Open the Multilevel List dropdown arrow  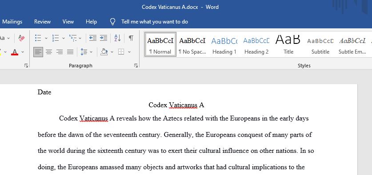[80, 38]
